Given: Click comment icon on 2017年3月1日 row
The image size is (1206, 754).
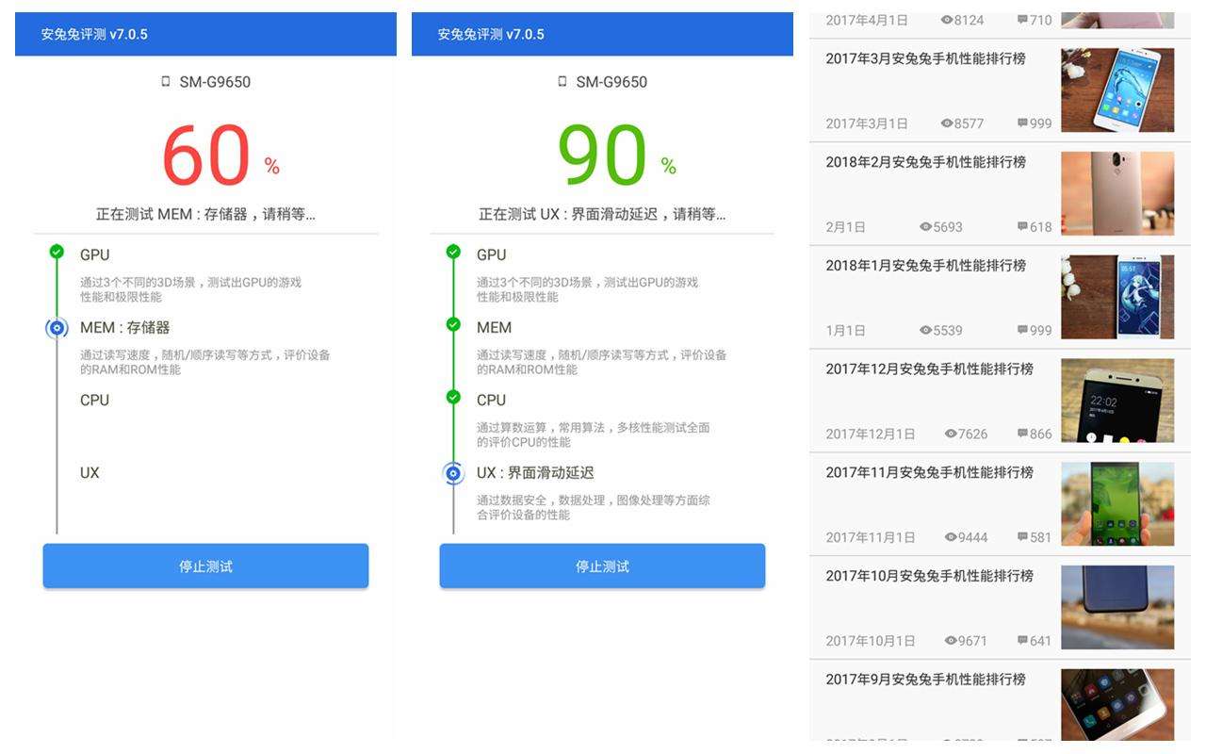Looking at the screenshot, I should pyautogui.click(x=1022, y=123).
